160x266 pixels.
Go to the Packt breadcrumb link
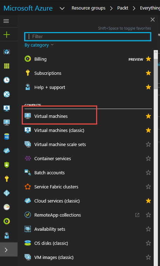point(123,8)
